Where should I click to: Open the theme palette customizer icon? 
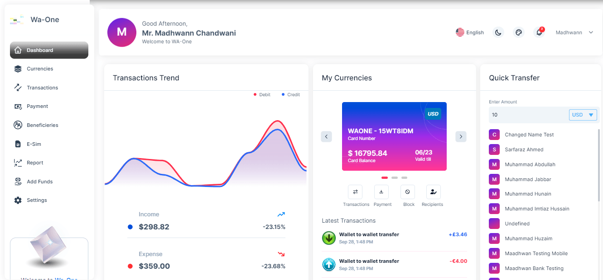[519, 33]
